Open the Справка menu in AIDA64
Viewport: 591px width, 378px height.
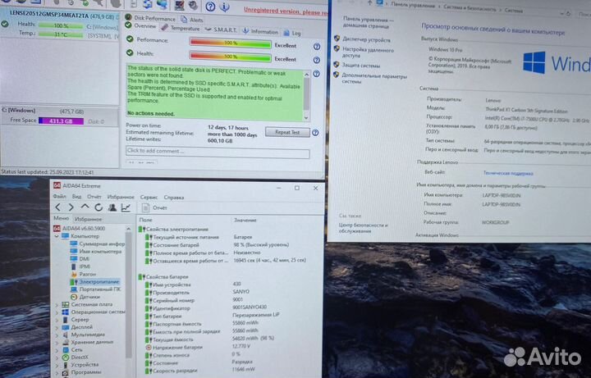point(174,198)
